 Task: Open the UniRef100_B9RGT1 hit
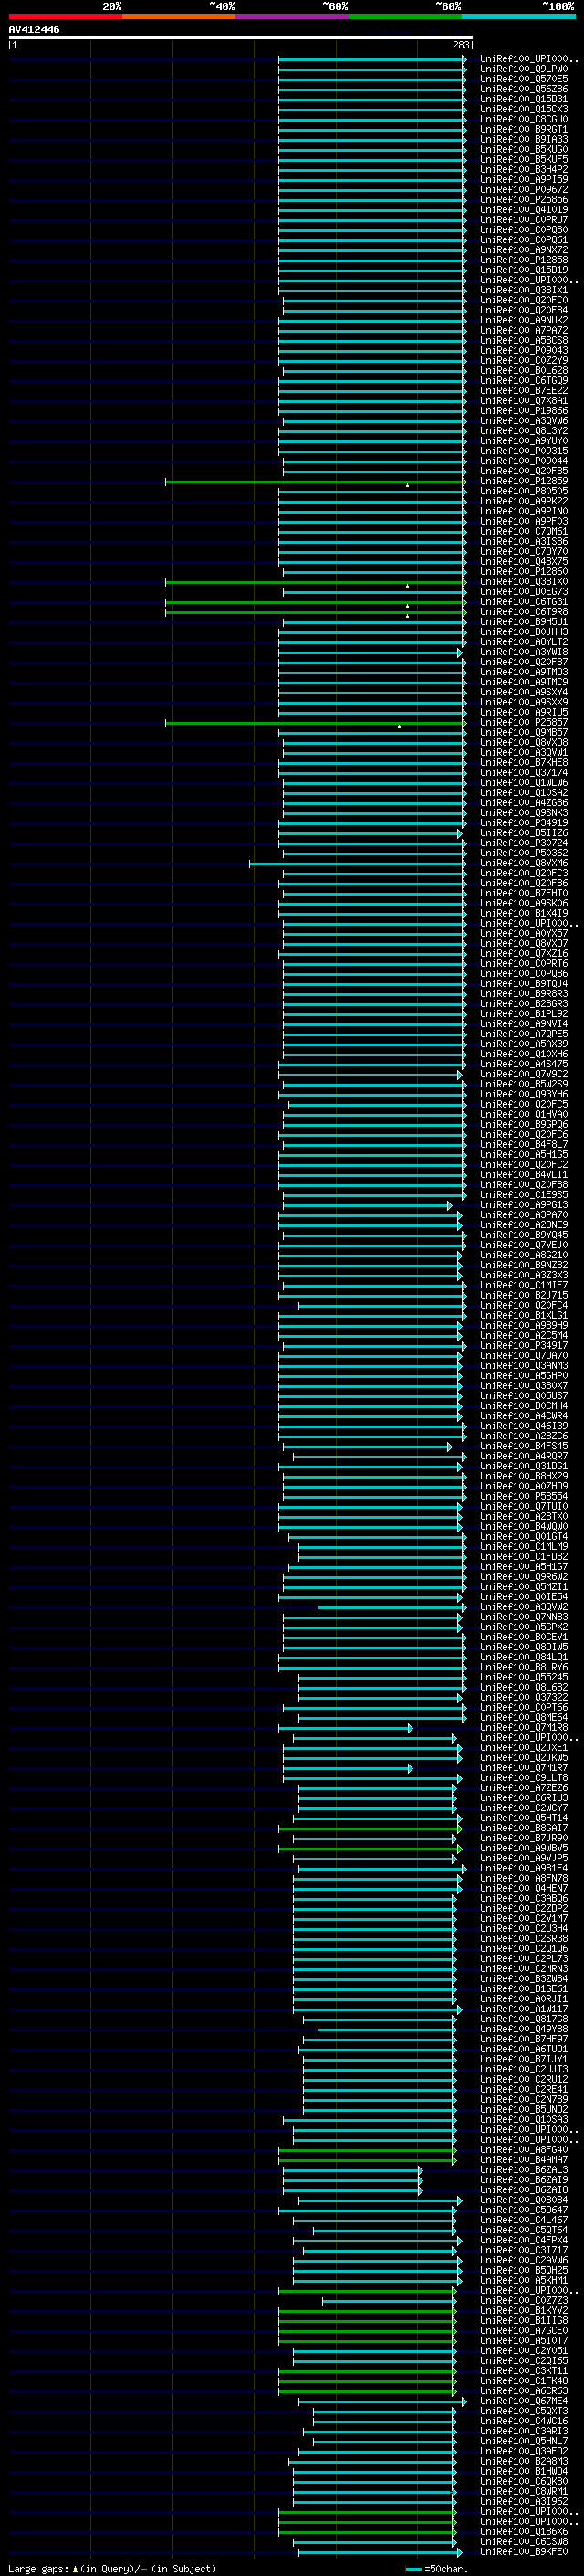pos(524,129)
